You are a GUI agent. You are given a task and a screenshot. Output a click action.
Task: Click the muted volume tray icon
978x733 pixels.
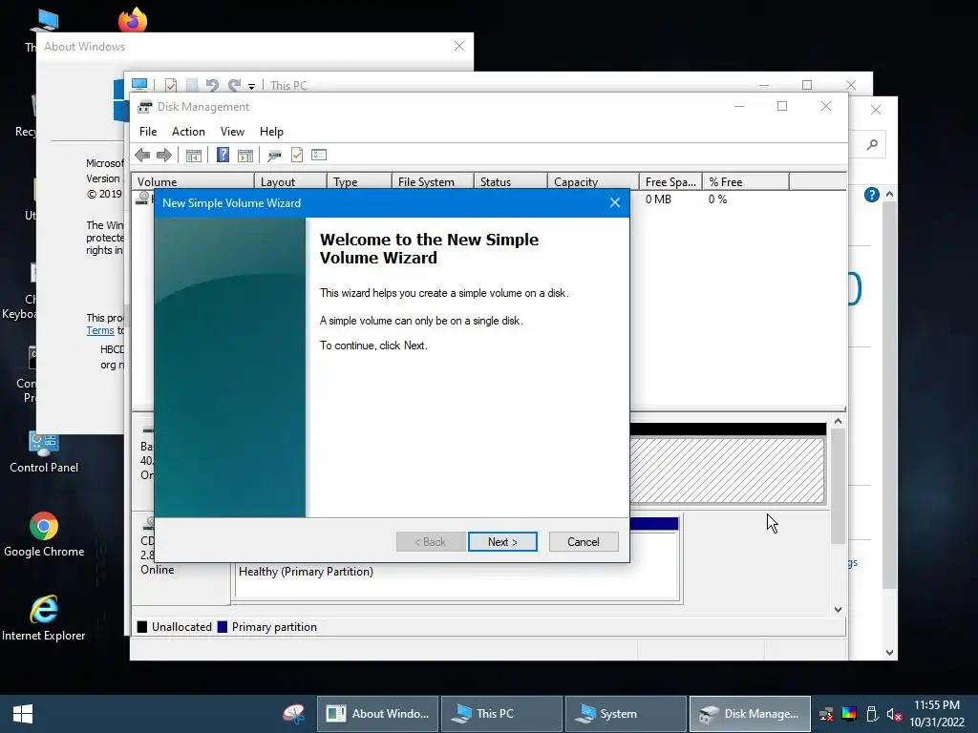pyautogui.click(x=894, y=714)
